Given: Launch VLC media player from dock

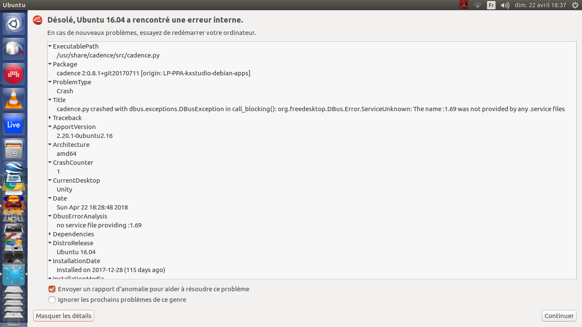Looking at the screenshot, I should [14, 99].
